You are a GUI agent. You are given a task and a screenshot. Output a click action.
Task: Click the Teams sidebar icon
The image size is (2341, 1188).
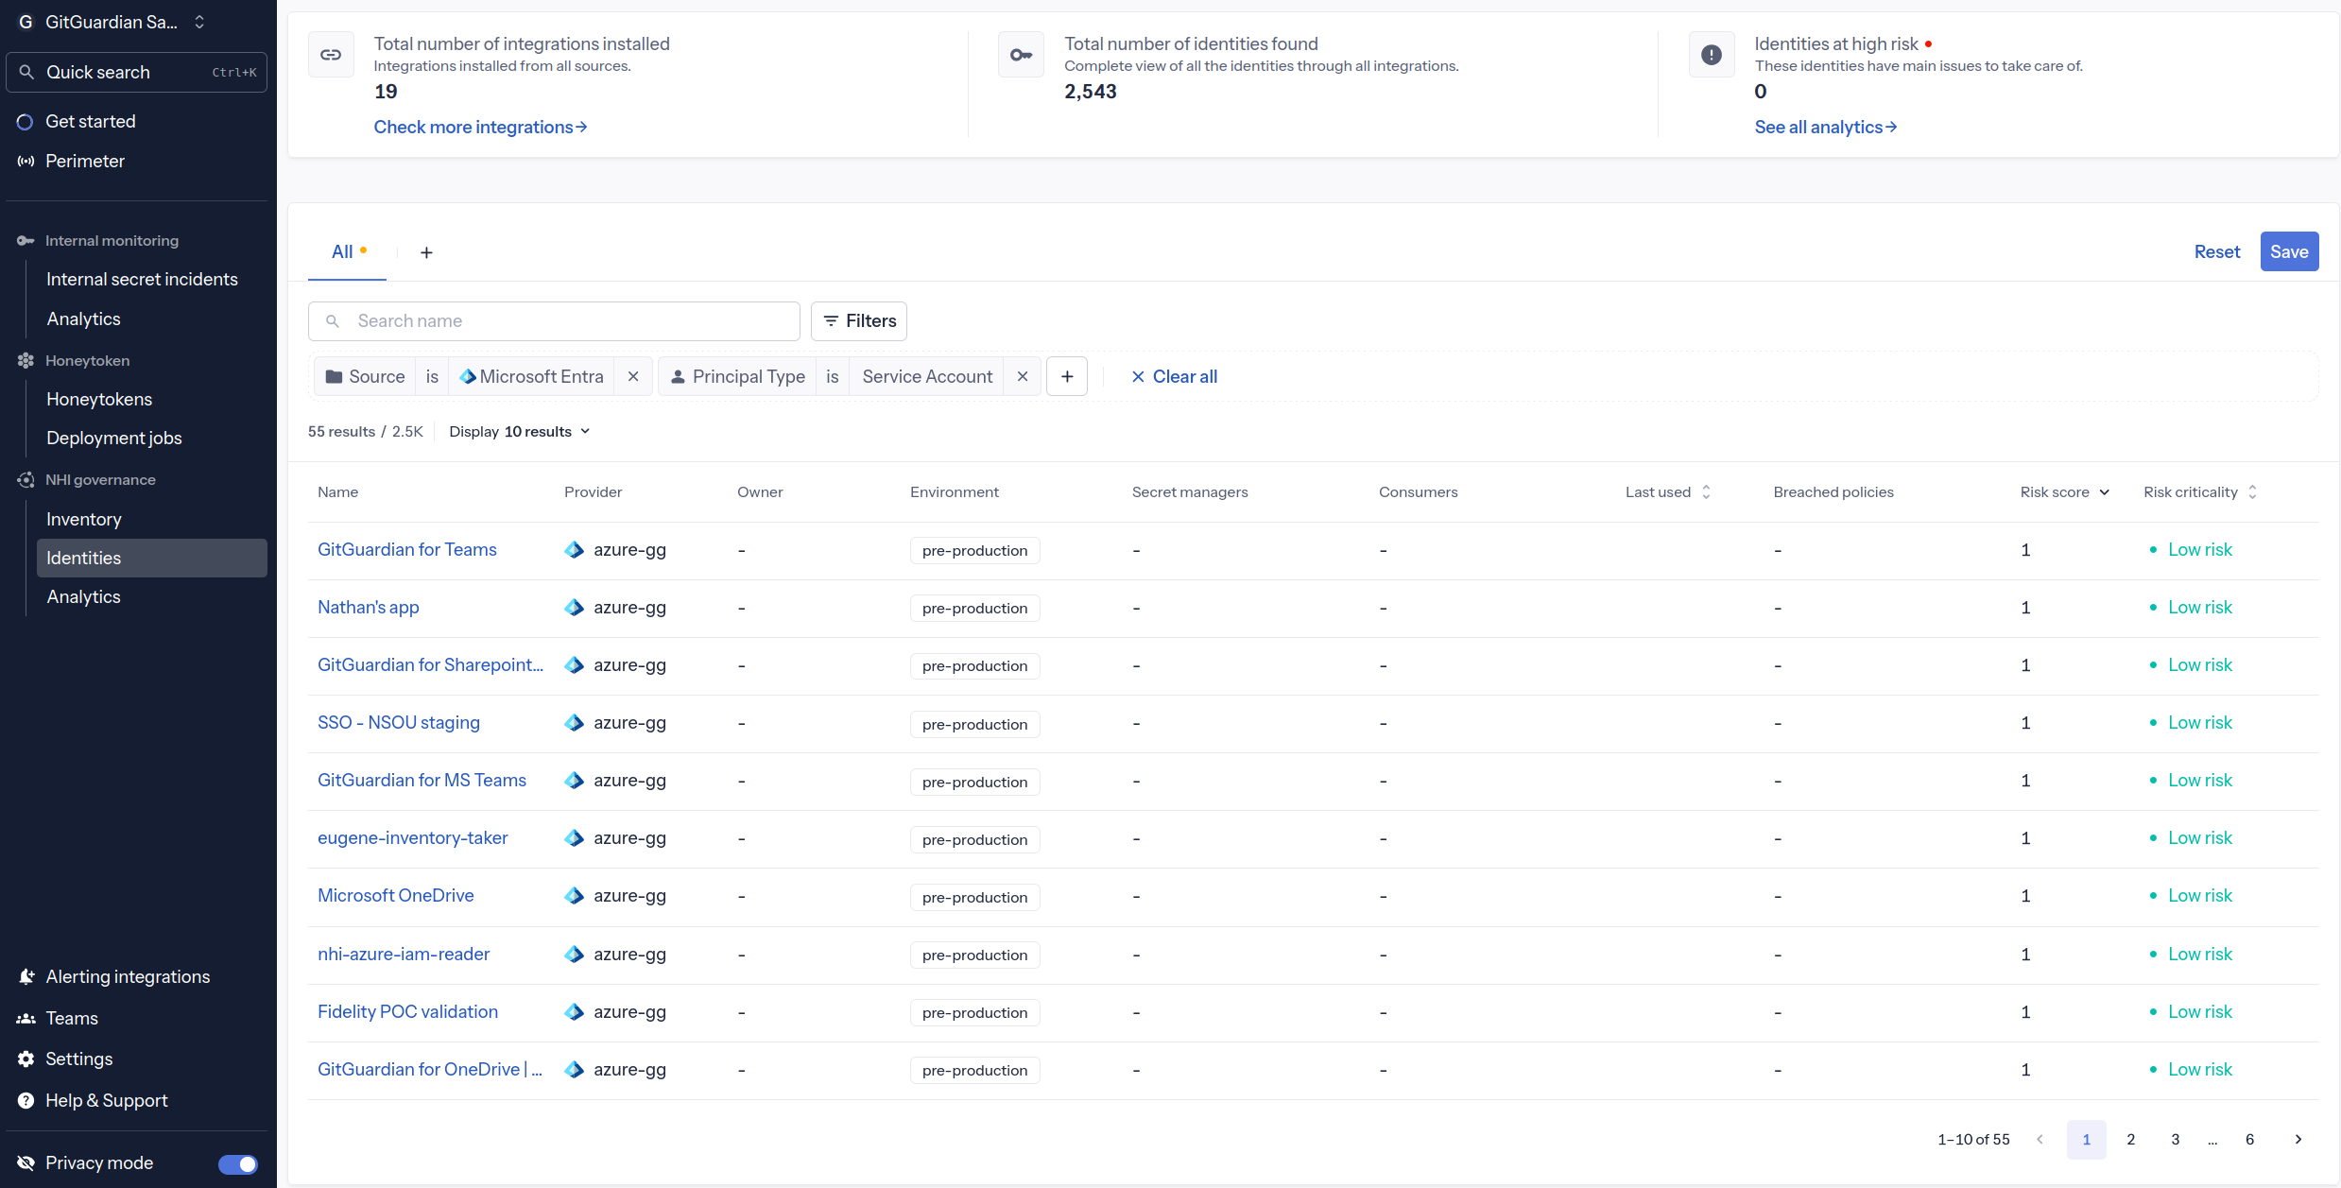(x=26, y=1018)
